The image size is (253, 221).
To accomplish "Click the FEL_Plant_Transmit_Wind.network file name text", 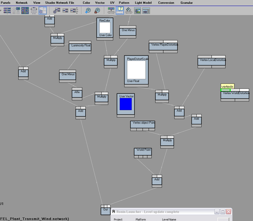I will coord(34,219).
